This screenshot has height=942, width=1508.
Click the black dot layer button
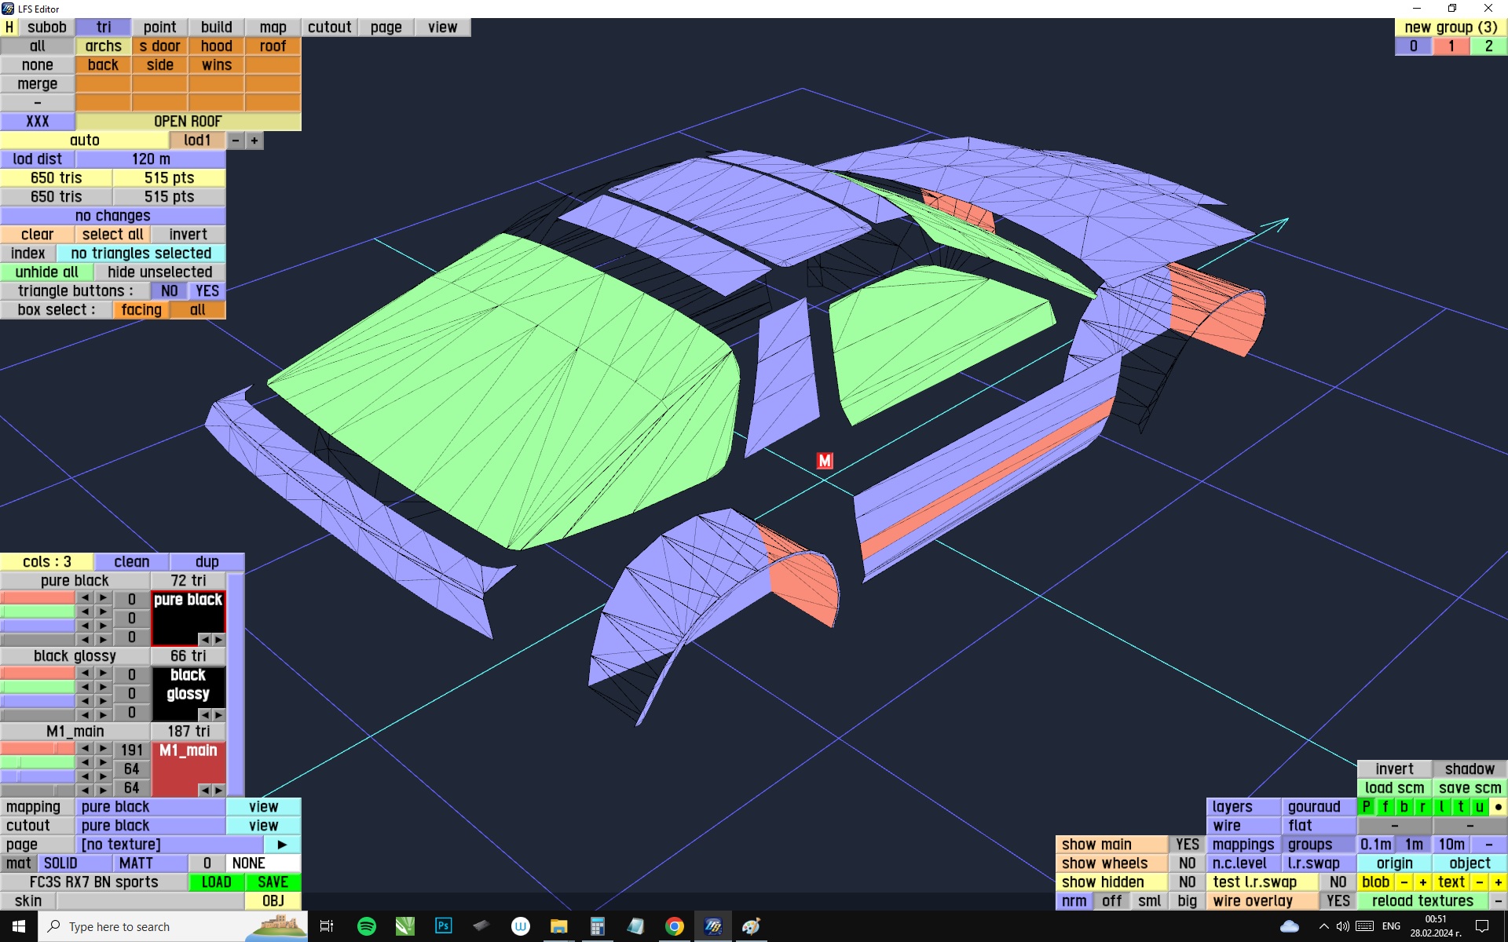pyautogui.click(x=1498, y=806)
